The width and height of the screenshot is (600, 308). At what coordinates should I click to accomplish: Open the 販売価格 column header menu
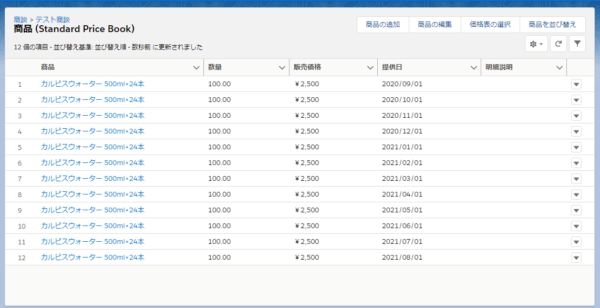pyautogui.click(x=370, y=68)
